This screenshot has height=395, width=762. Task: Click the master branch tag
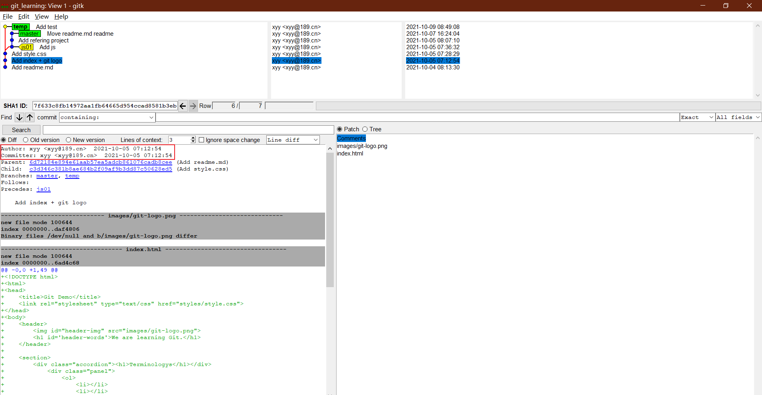click(x=30, y=34)
